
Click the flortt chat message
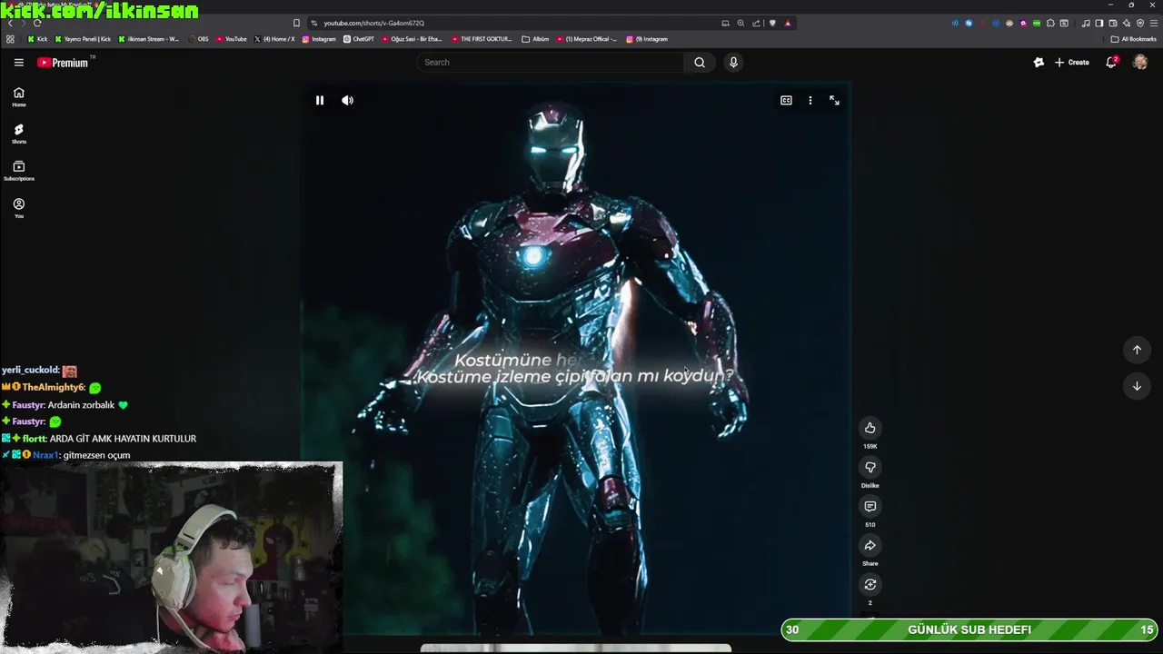(99, 439)
